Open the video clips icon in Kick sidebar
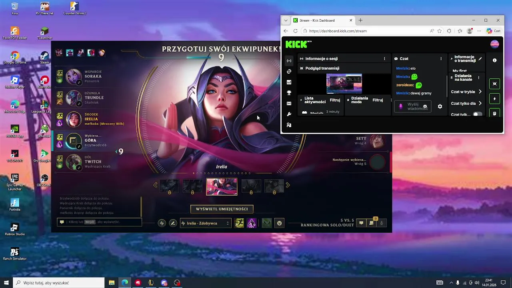This screenshot has height=288, width=512. coord(289,104)
